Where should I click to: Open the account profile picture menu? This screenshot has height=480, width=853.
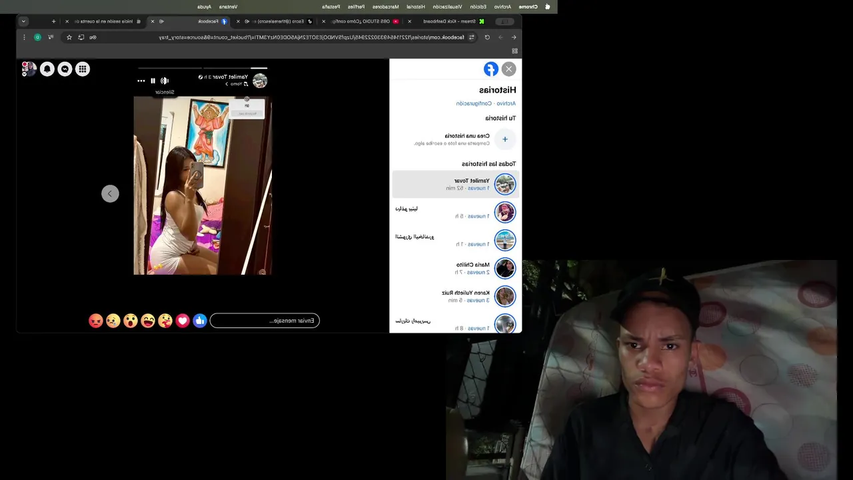coord(29,69)
